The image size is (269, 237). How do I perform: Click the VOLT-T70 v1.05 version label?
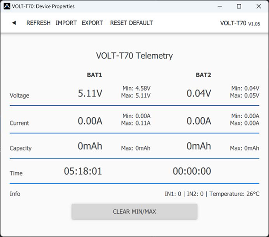[240, 23]
